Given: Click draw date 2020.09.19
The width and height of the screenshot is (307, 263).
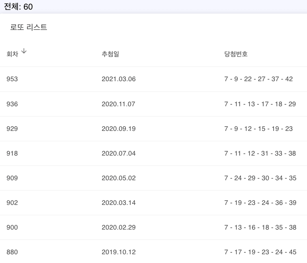Looking at the screenshot, I should (x=119, y=129).
